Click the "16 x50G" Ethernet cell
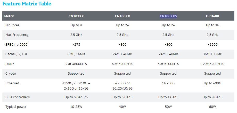This screenshot has width=237, height=113. coord(168,83)
